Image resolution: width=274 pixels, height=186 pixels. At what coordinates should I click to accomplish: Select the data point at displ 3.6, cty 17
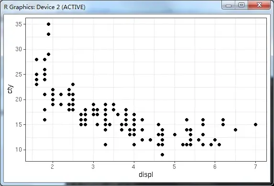118,114
